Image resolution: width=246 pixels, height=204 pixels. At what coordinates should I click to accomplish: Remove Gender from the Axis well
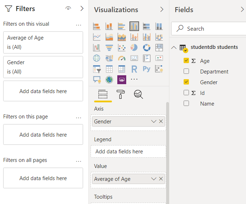coord(161,122)
